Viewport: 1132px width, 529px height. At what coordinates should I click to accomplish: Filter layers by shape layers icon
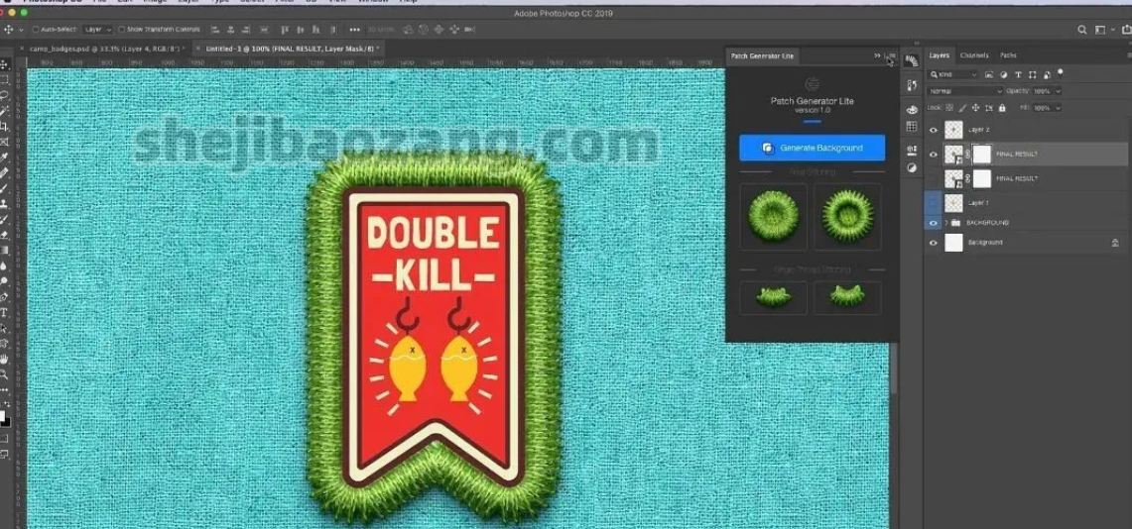tap(1033, 74)
